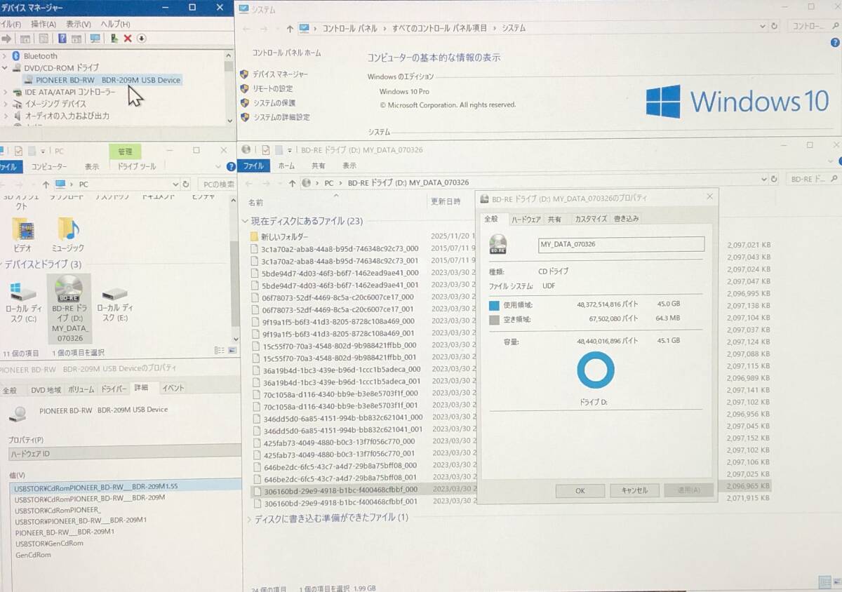The height and width of the screenshot is (592, 842).
Task: Click the disc icon in the drive properties dialog
Action: [498, 244]
